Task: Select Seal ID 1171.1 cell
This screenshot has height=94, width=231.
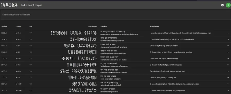Action: click(x=4, y=78)
